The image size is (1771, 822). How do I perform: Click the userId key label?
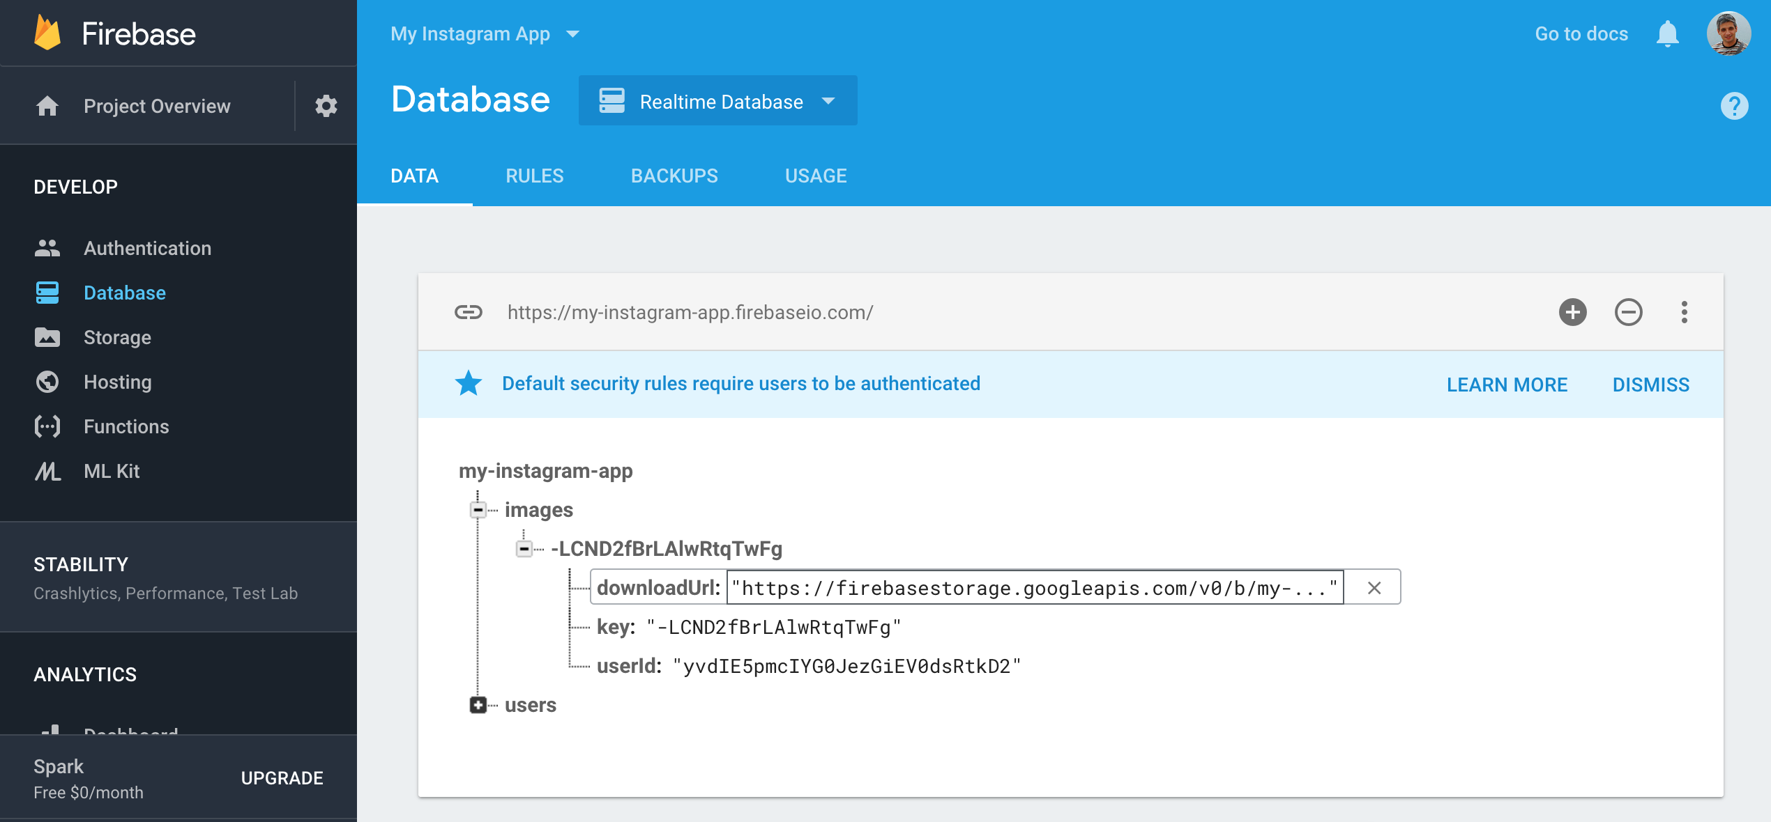pos(630,666)
